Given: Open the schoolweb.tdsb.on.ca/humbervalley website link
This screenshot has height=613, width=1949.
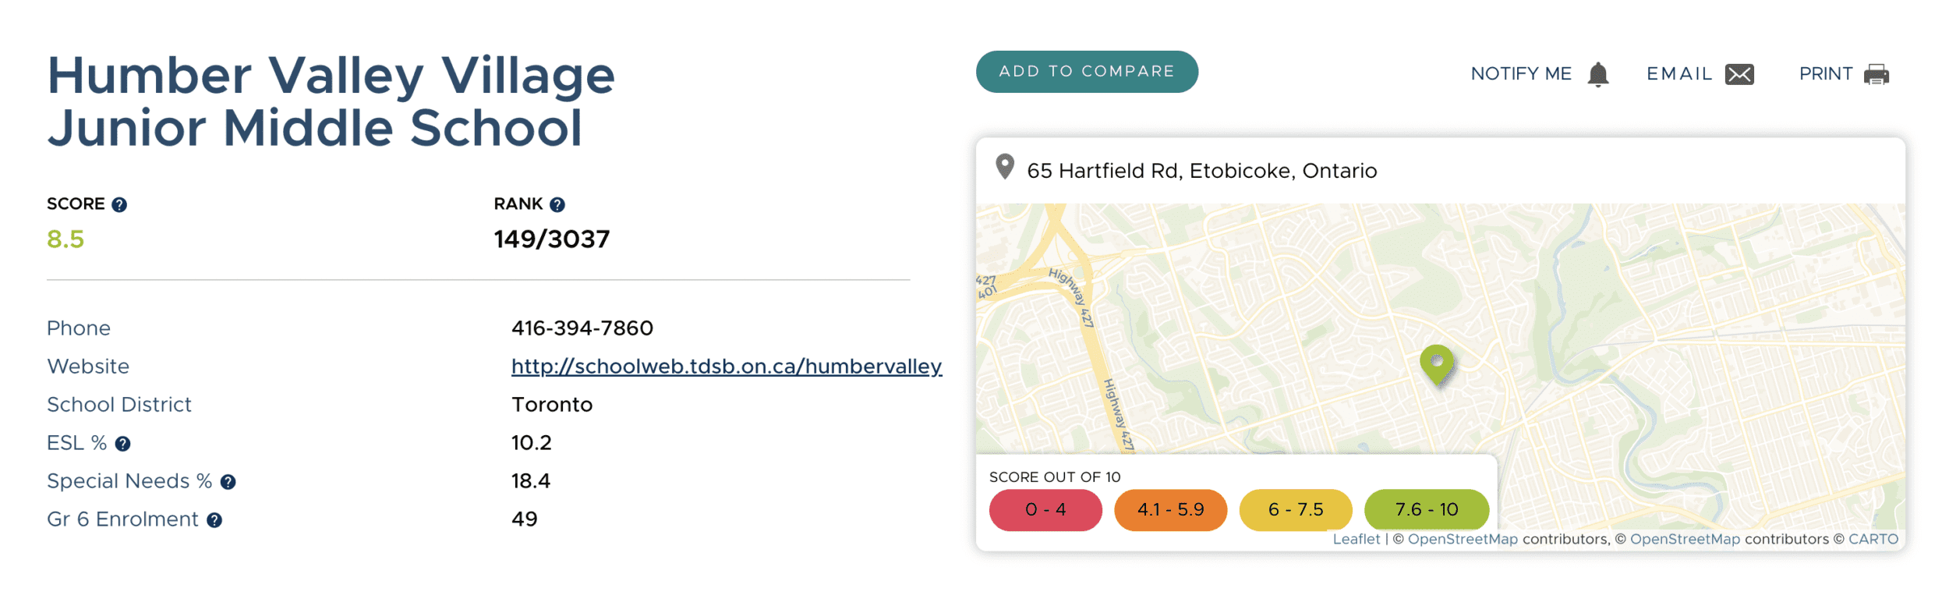Looking at the screenshot, I should (727, 367).
